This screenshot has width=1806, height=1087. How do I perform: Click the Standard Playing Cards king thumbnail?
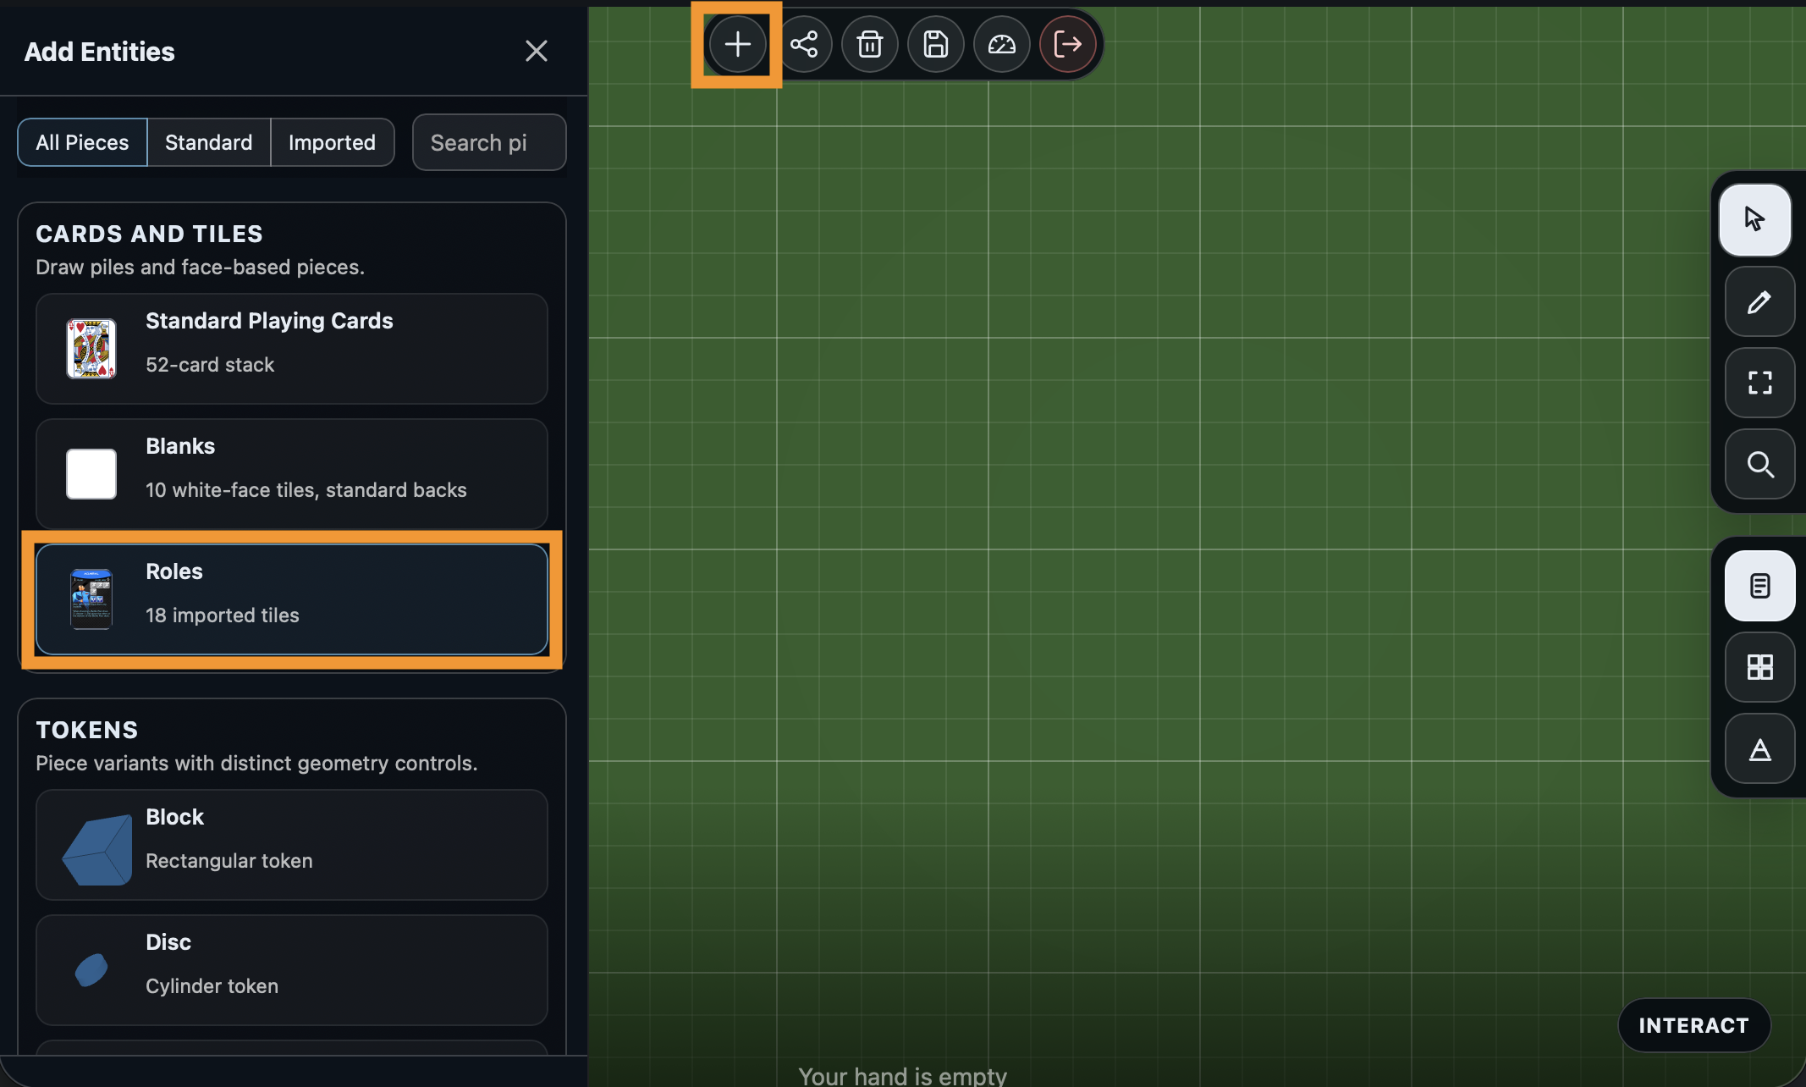pyautogui.click(x=91, y=349)
